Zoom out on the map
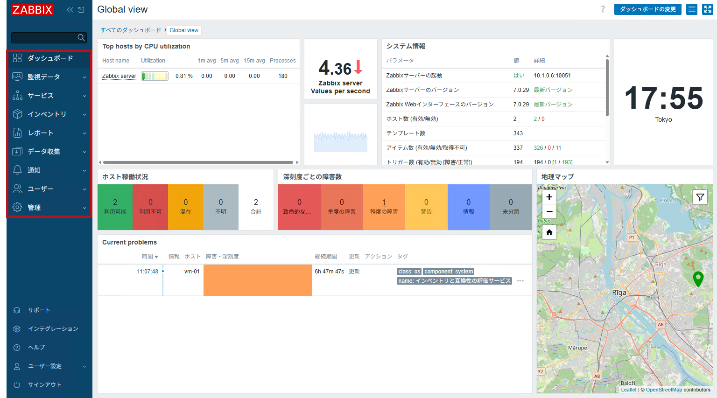 549,211
